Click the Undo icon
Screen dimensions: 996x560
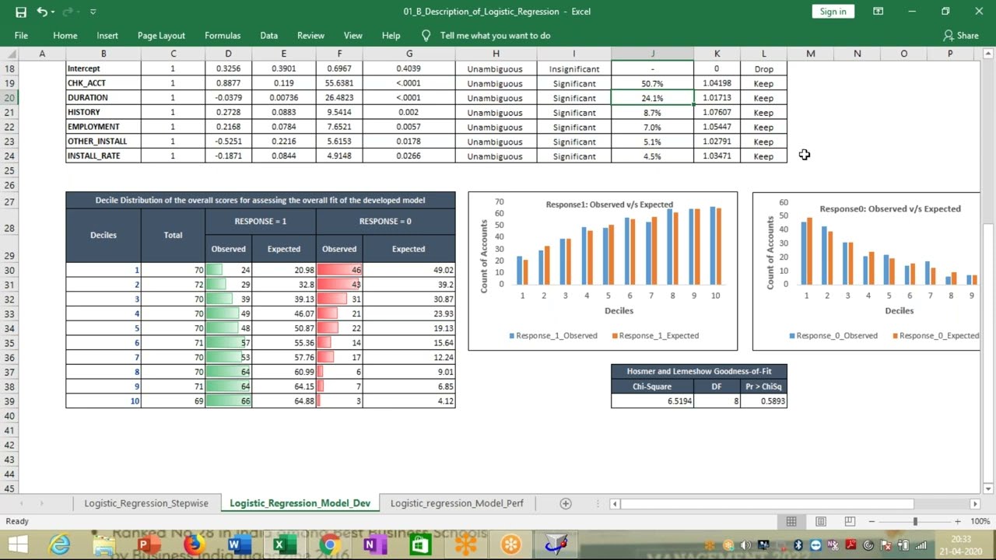(x=40, y=12)
